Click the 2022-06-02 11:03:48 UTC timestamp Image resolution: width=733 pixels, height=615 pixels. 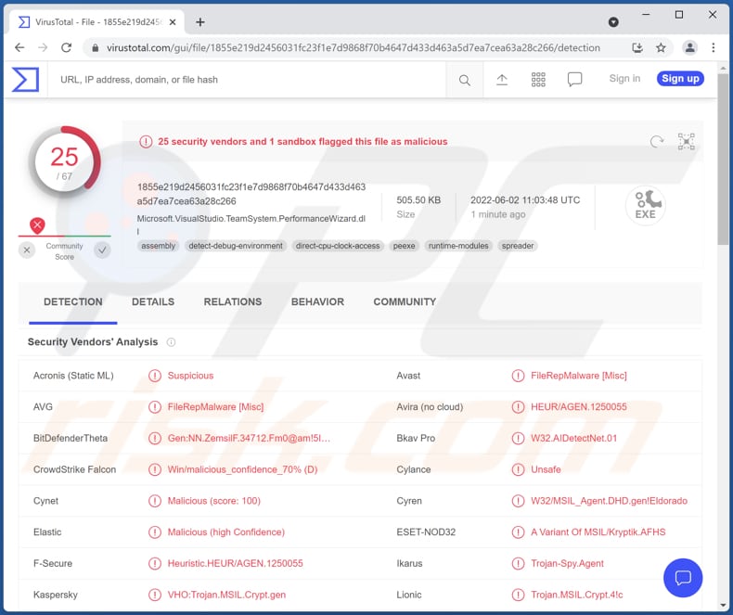pyautogui.click(x=525, y=200)
